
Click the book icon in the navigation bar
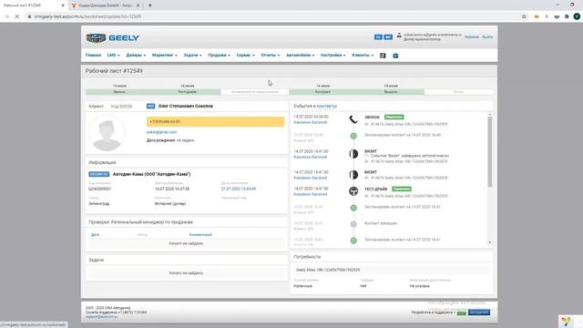click(x=383, y=56)
